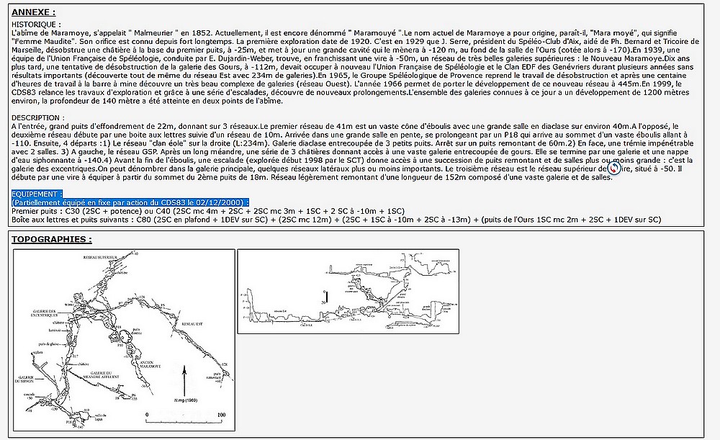Click the "TOPOGRAPHIES :" heading
720x440 pixels.
52,239
